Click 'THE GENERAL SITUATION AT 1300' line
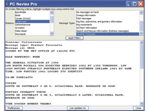149x111 pixels. point(32,63)
